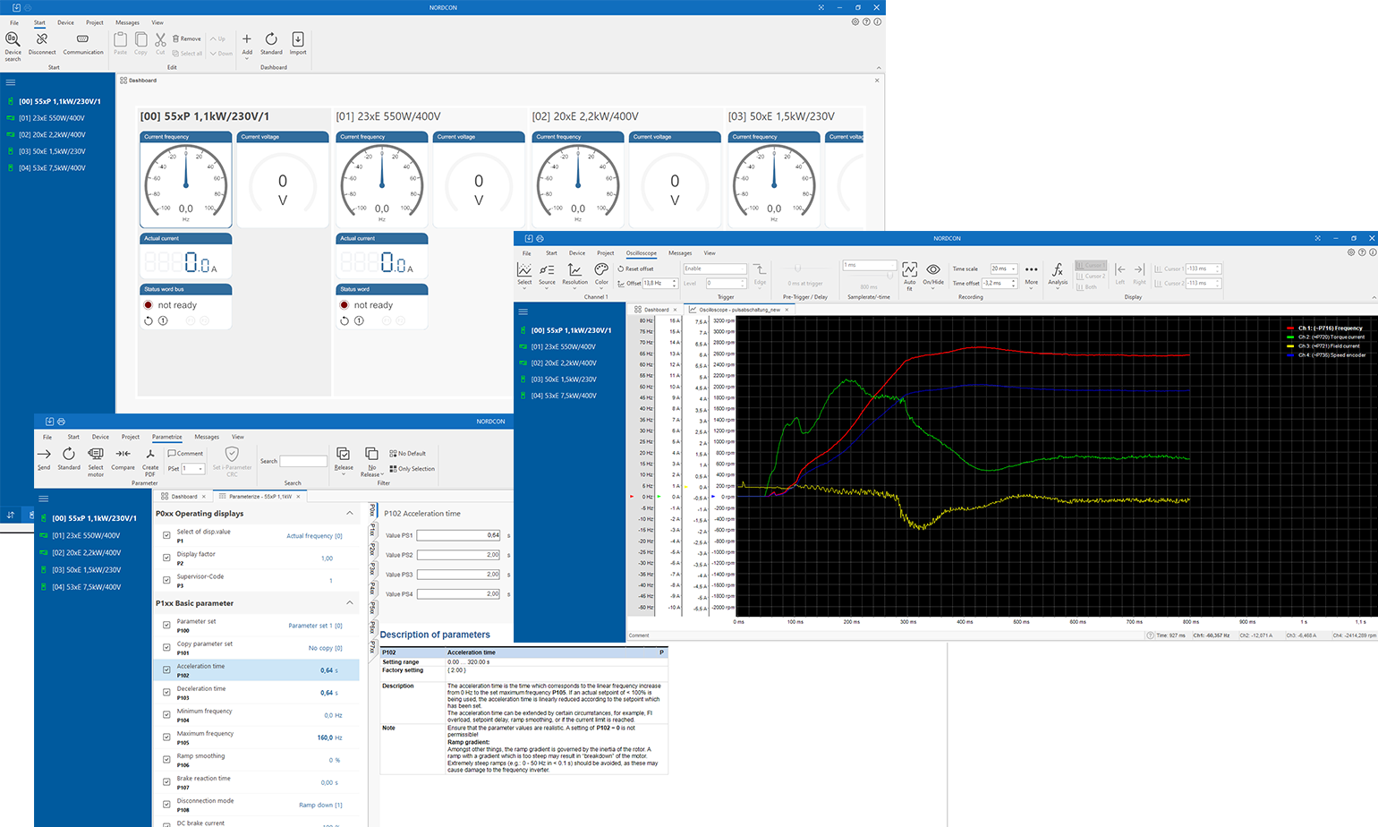
Task: Click Select motor icon
Action: click(96, 454)
